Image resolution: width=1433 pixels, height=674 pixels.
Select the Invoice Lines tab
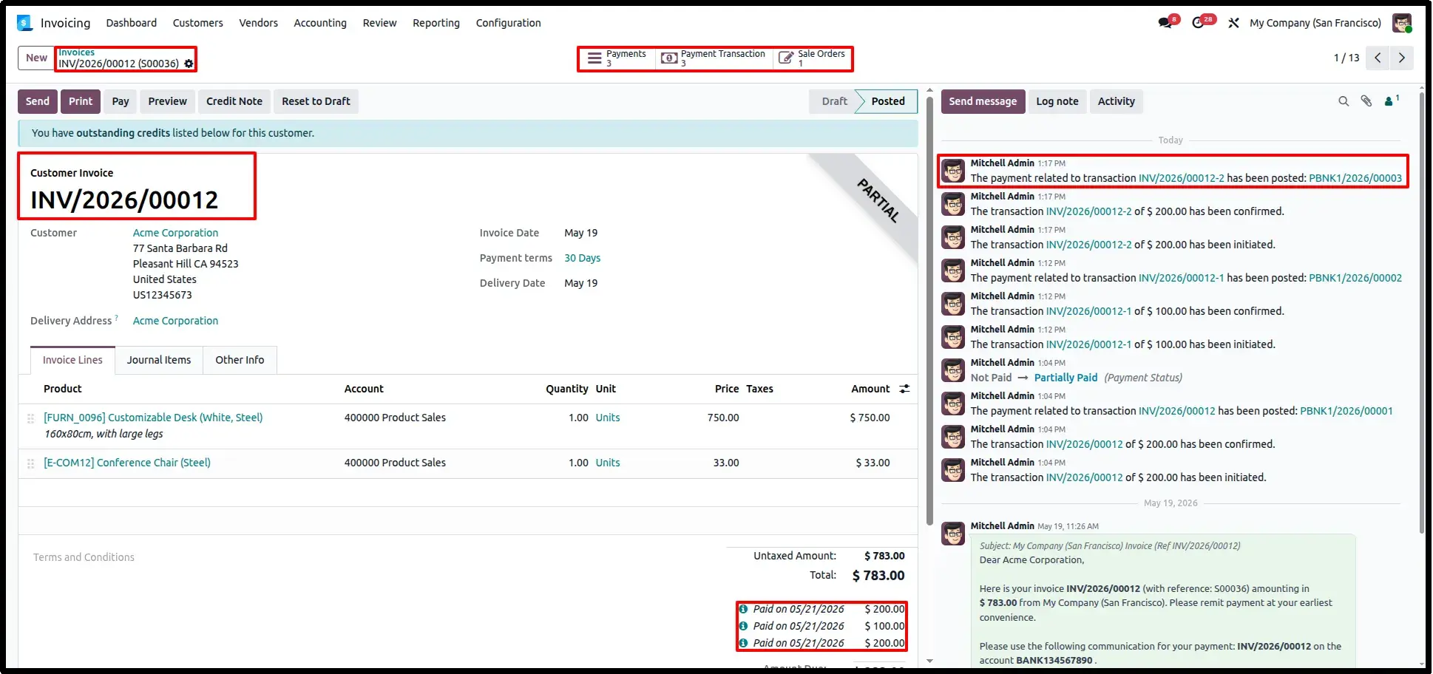(72, 360)
